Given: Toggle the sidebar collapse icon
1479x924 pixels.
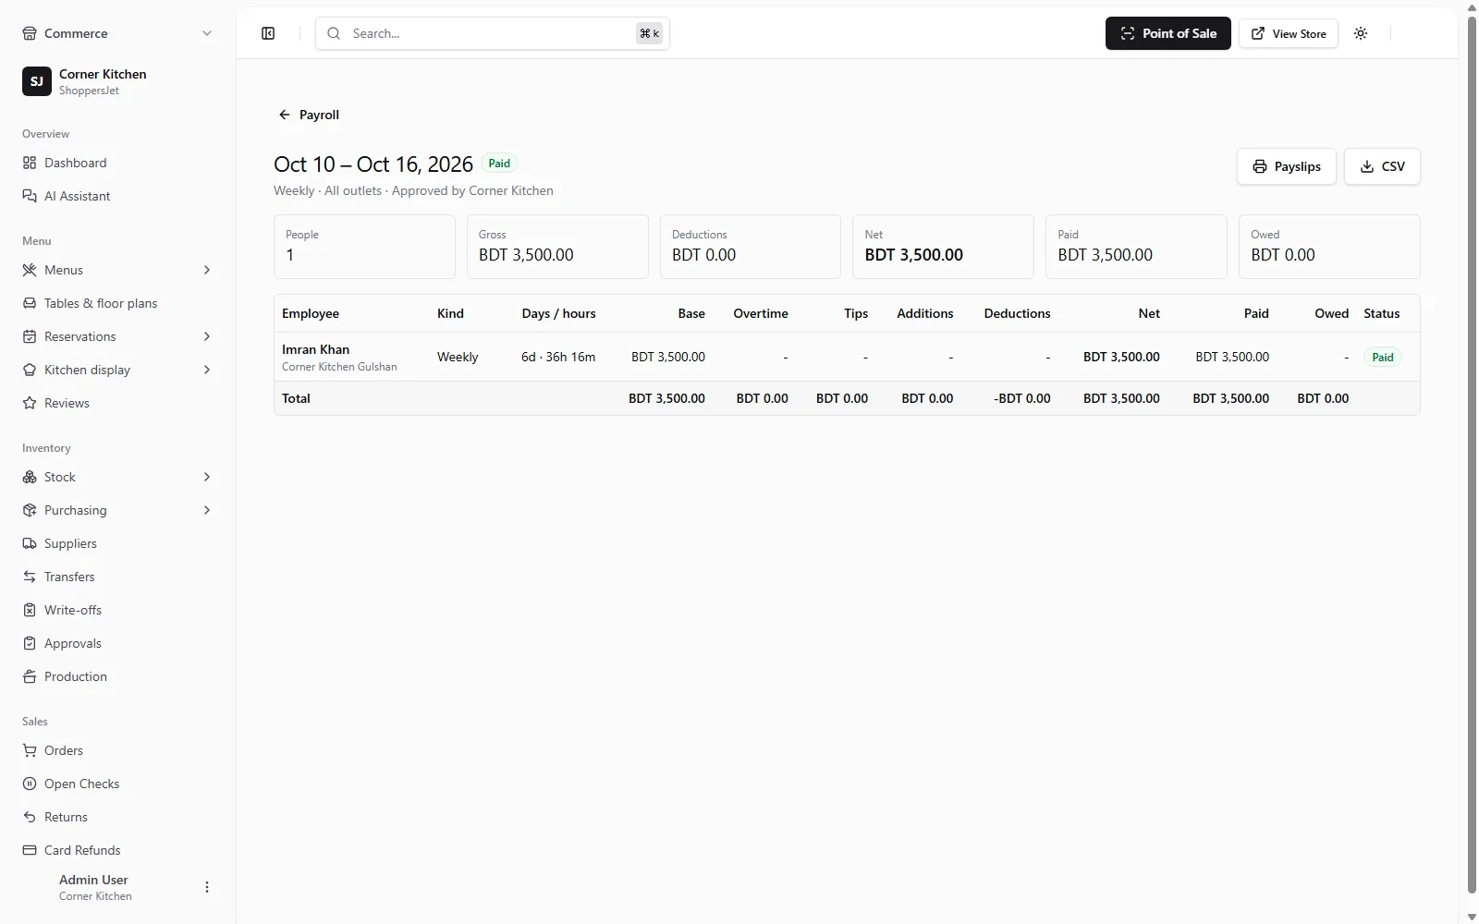Looking at the screenshot, I should click(x=268, y=33).
